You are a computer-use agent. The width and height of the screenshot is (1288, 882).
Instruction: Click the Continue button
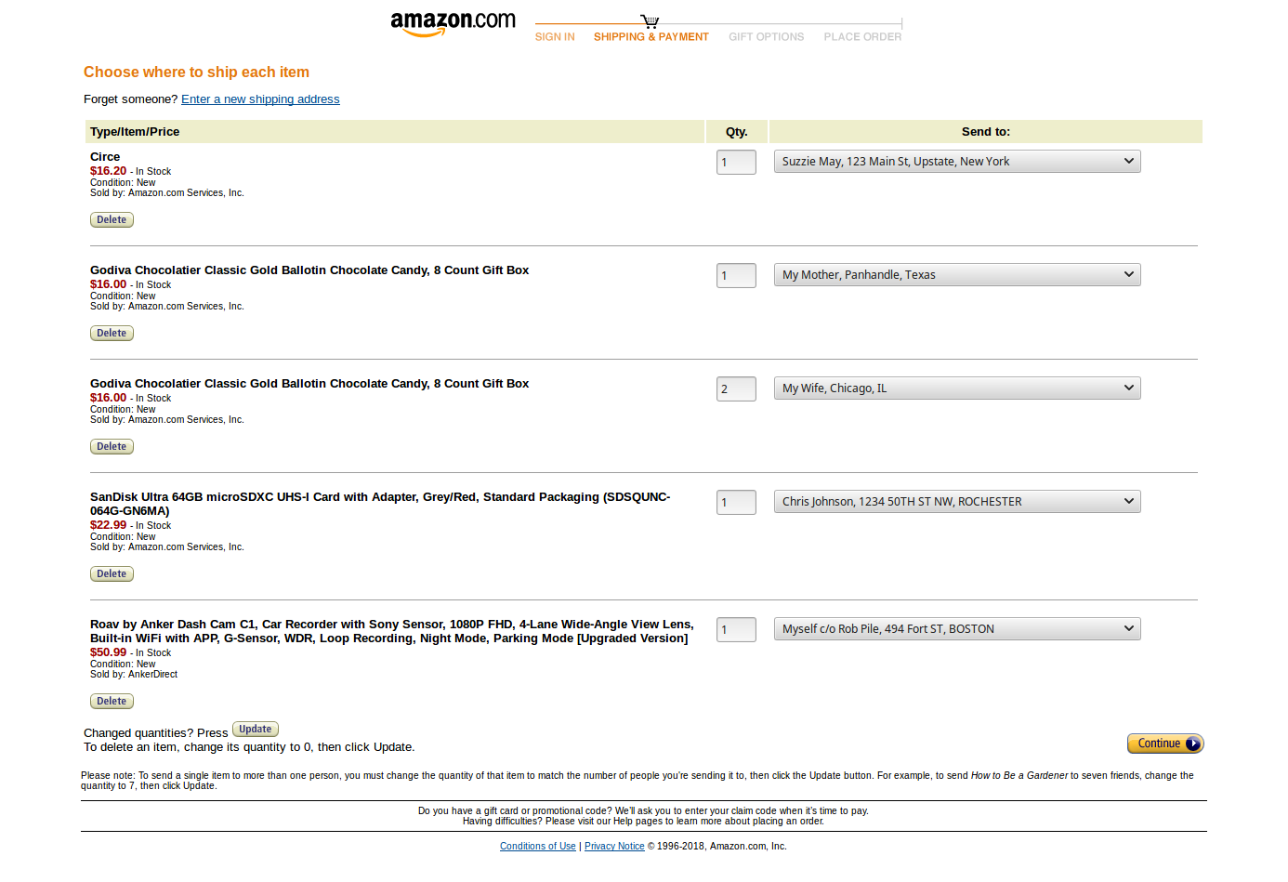click(1164, 744)
